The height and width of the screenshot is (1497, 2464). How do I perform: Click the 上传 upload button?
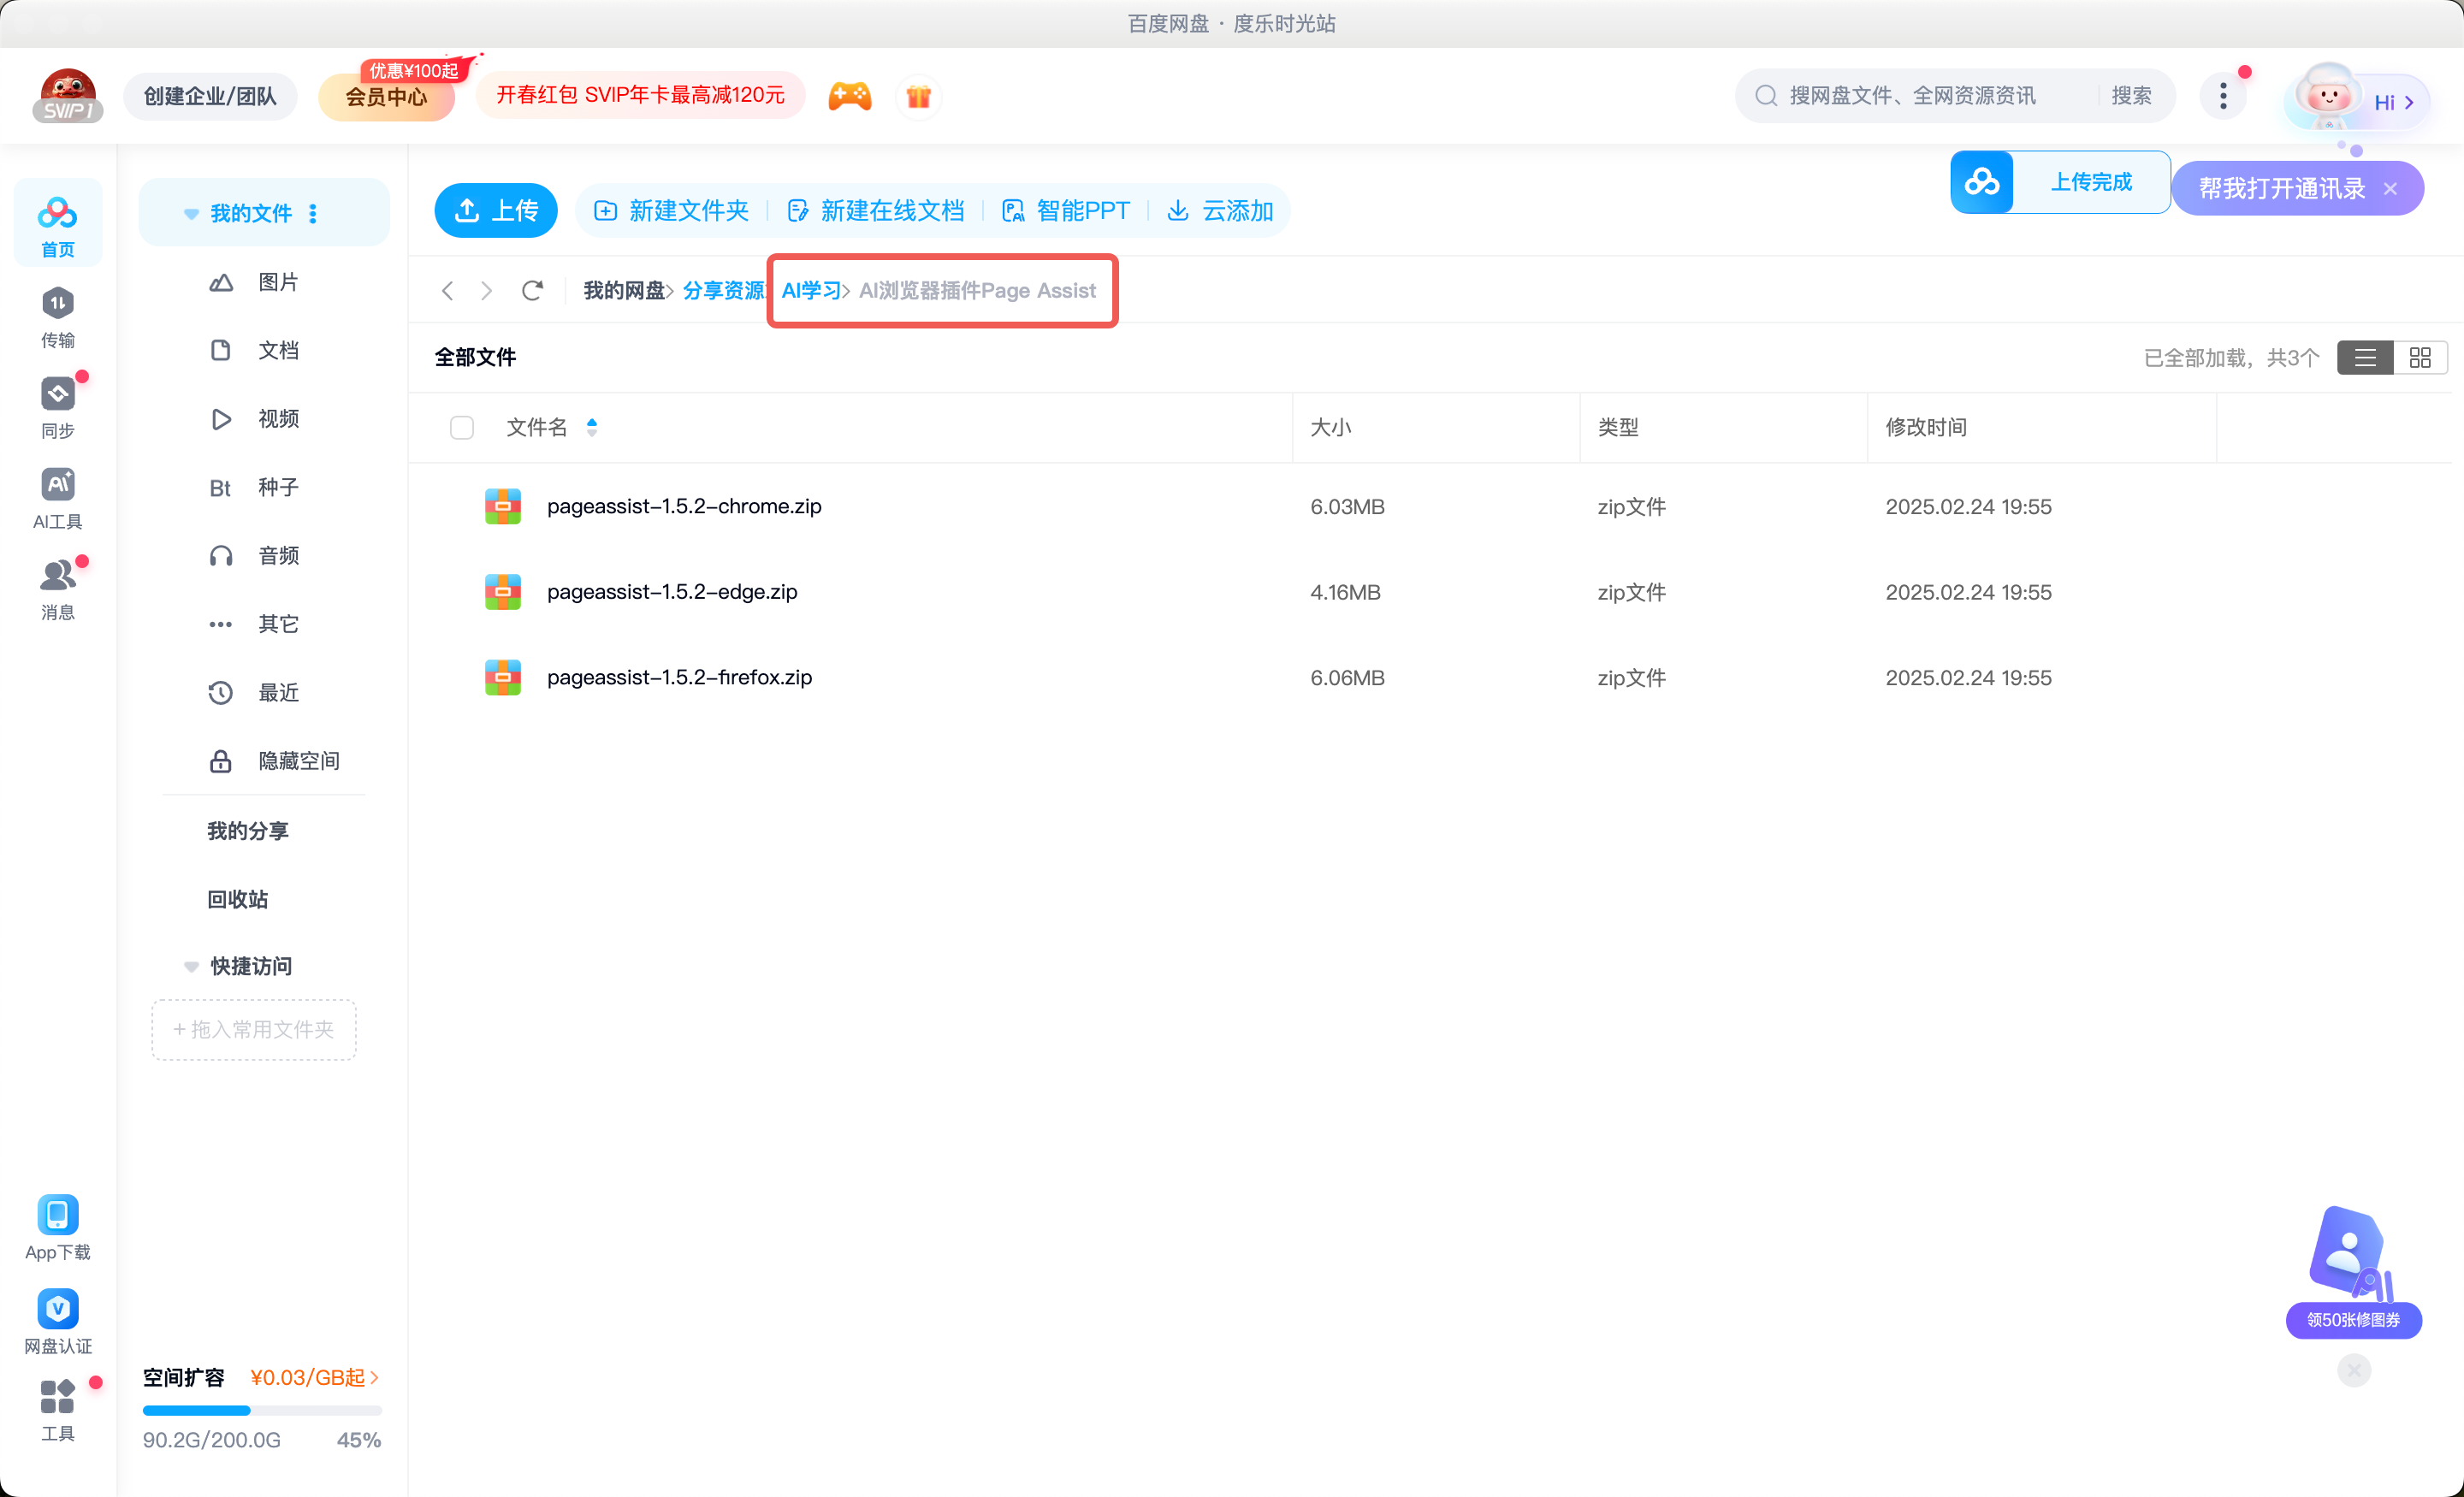(496, 210)
